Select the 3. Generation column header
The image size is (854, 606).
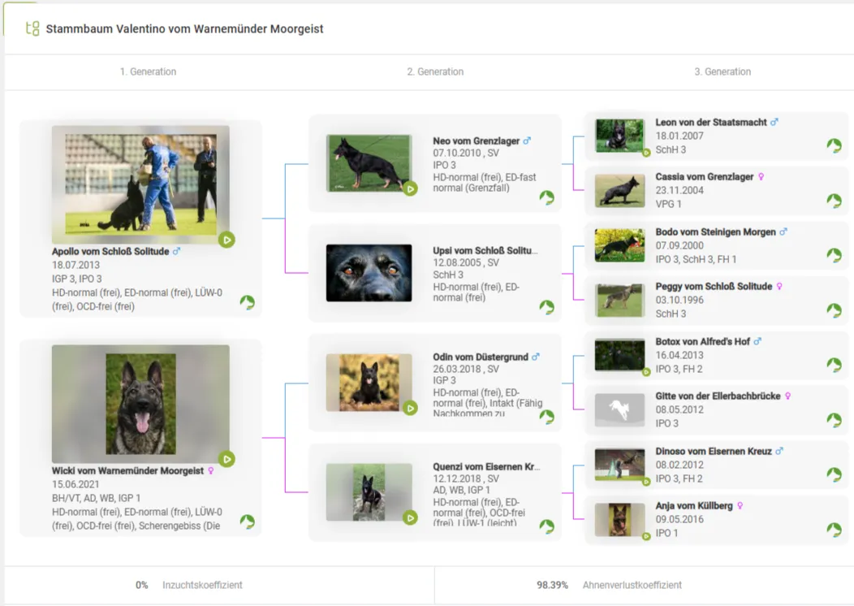(x=722, y=71)
